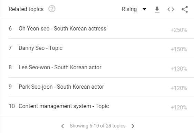The width and height of the screenshot is (194, 133).
Task: Open Danny Seo topic
Action: tap(40, 48)
